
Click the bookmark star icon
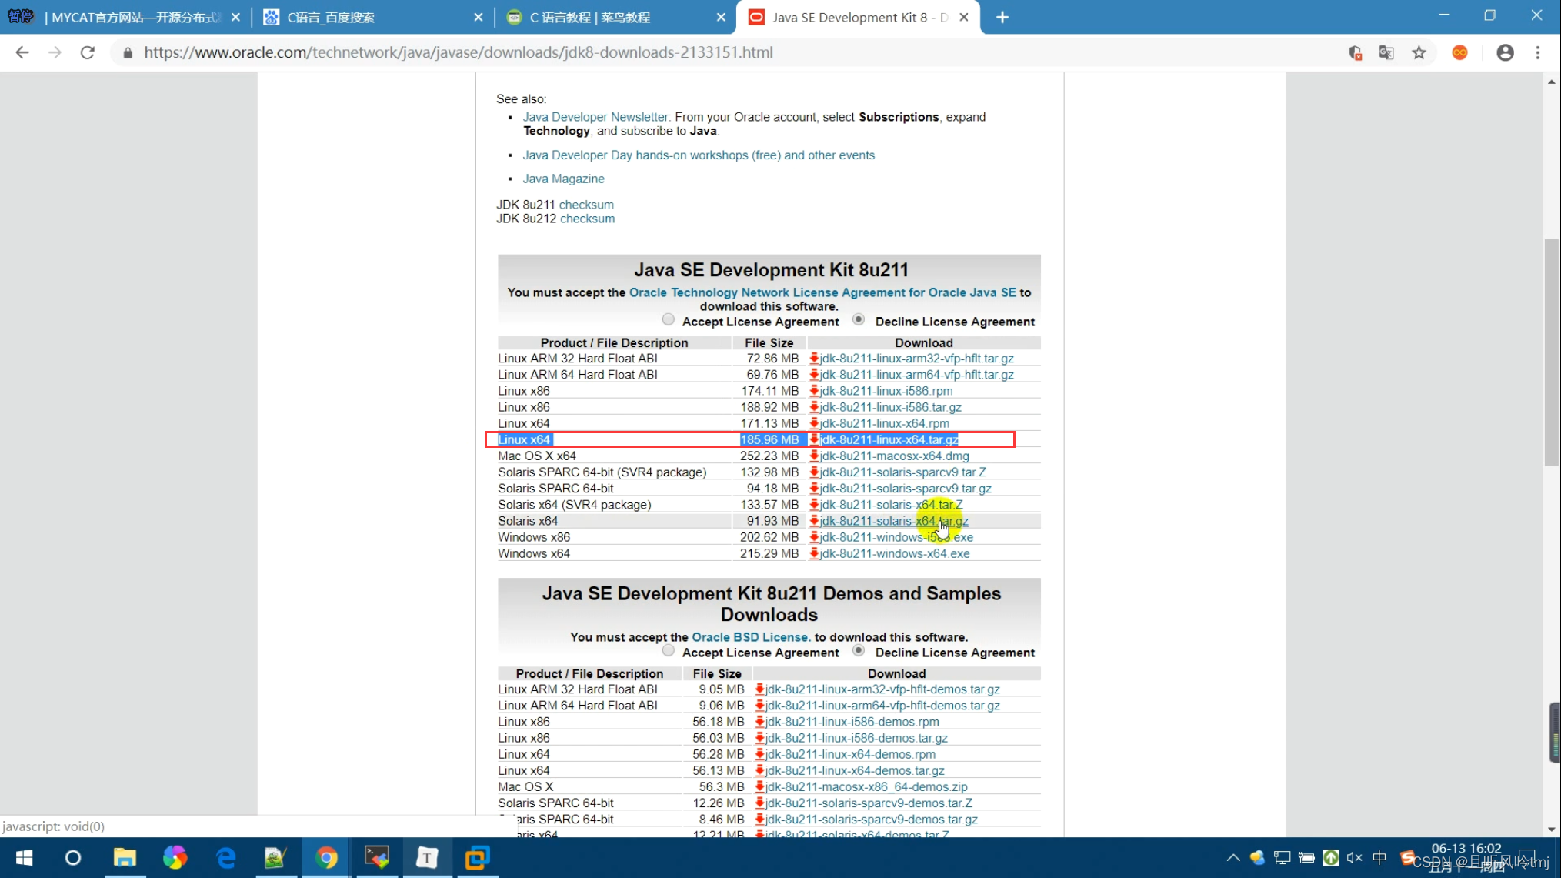1419,52
